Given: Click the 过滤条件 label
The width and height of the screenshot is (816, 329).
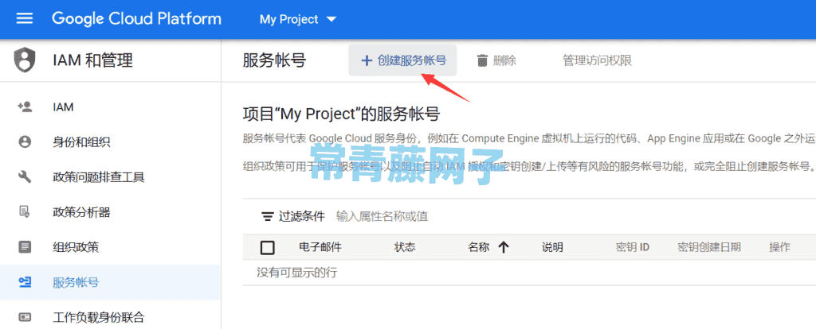Looking at the screenshot, I should pyautogui.click(x=302, y=216).
